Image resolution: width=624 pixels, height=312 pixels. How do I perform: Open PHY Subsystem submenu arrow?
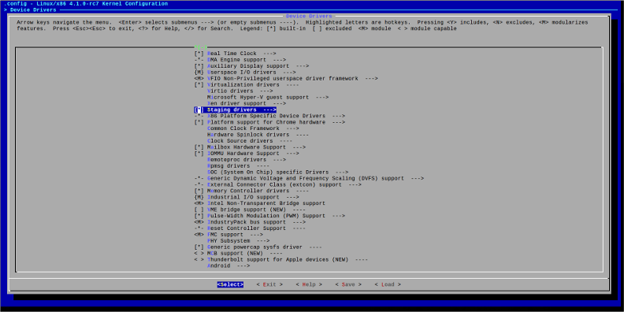coord(263,241)
